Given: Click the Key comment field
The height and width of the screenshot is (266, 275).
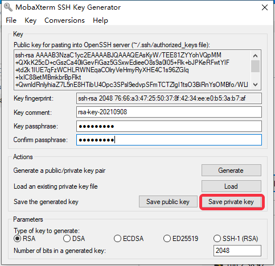Looking at the screenshot, I should 169,112.
